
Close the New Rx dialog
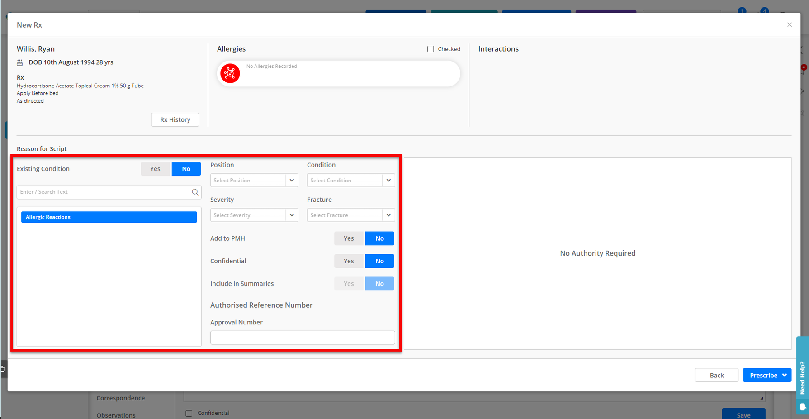click(790, 24)
